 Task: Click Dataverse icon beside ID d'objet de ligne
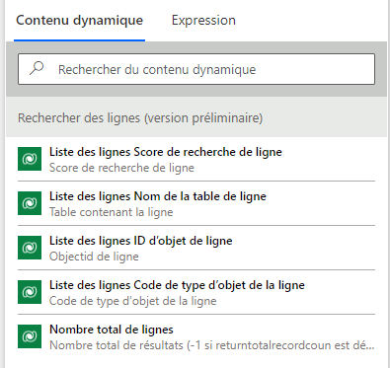point(30,248)
